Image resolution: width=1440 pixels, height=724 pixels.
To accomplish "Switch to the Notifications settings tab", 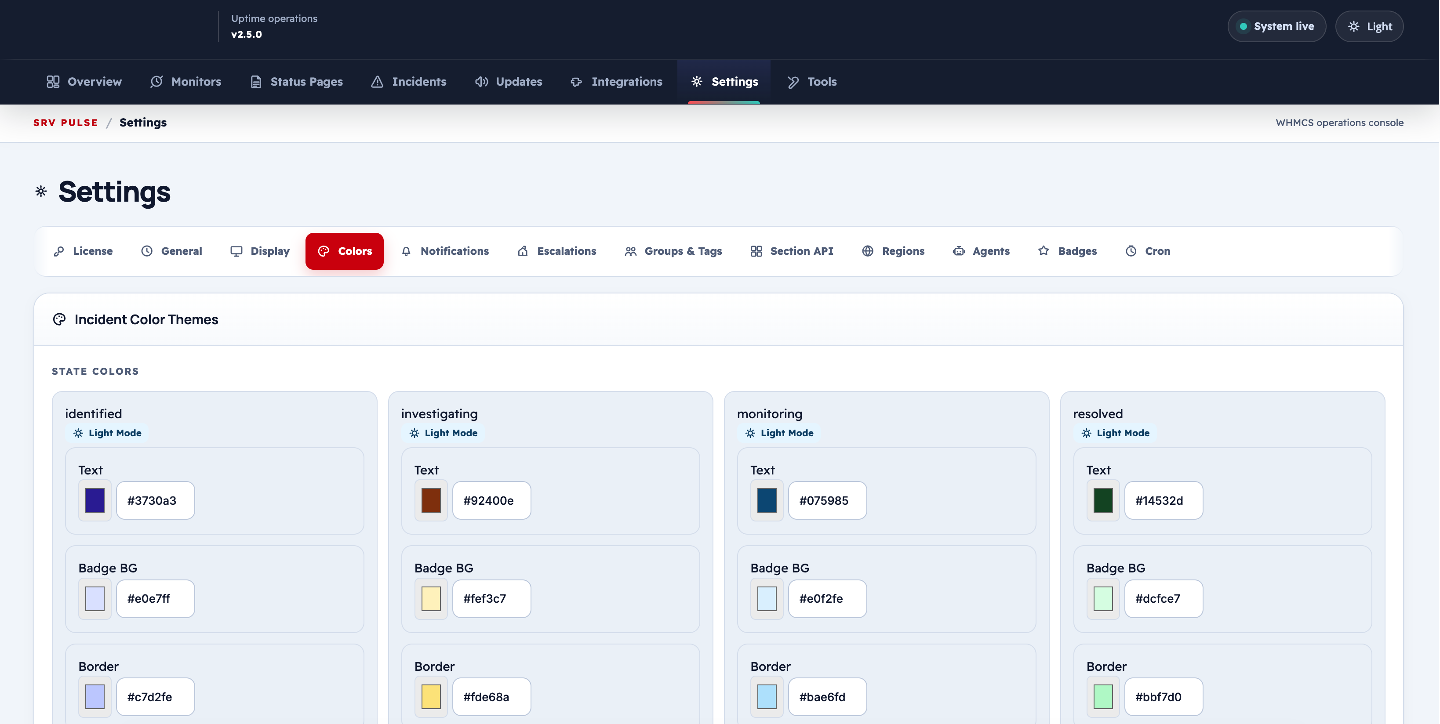I will pos(445,251).
